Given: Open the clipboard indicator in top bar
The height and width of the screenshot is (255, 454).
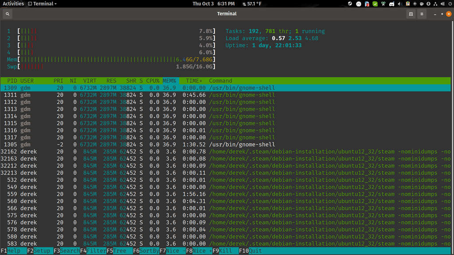Looking at the screenshot, I should (408, 4).
